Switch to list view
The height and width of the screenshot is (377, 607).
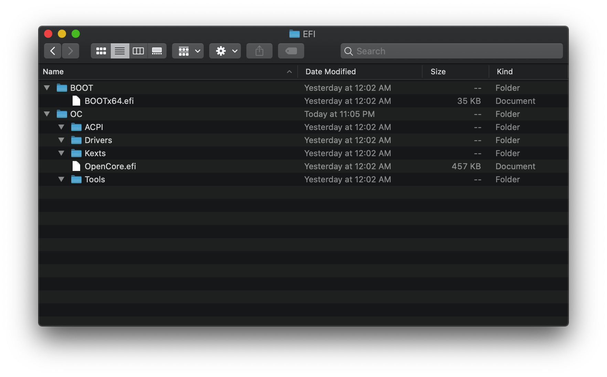(120, 51)
